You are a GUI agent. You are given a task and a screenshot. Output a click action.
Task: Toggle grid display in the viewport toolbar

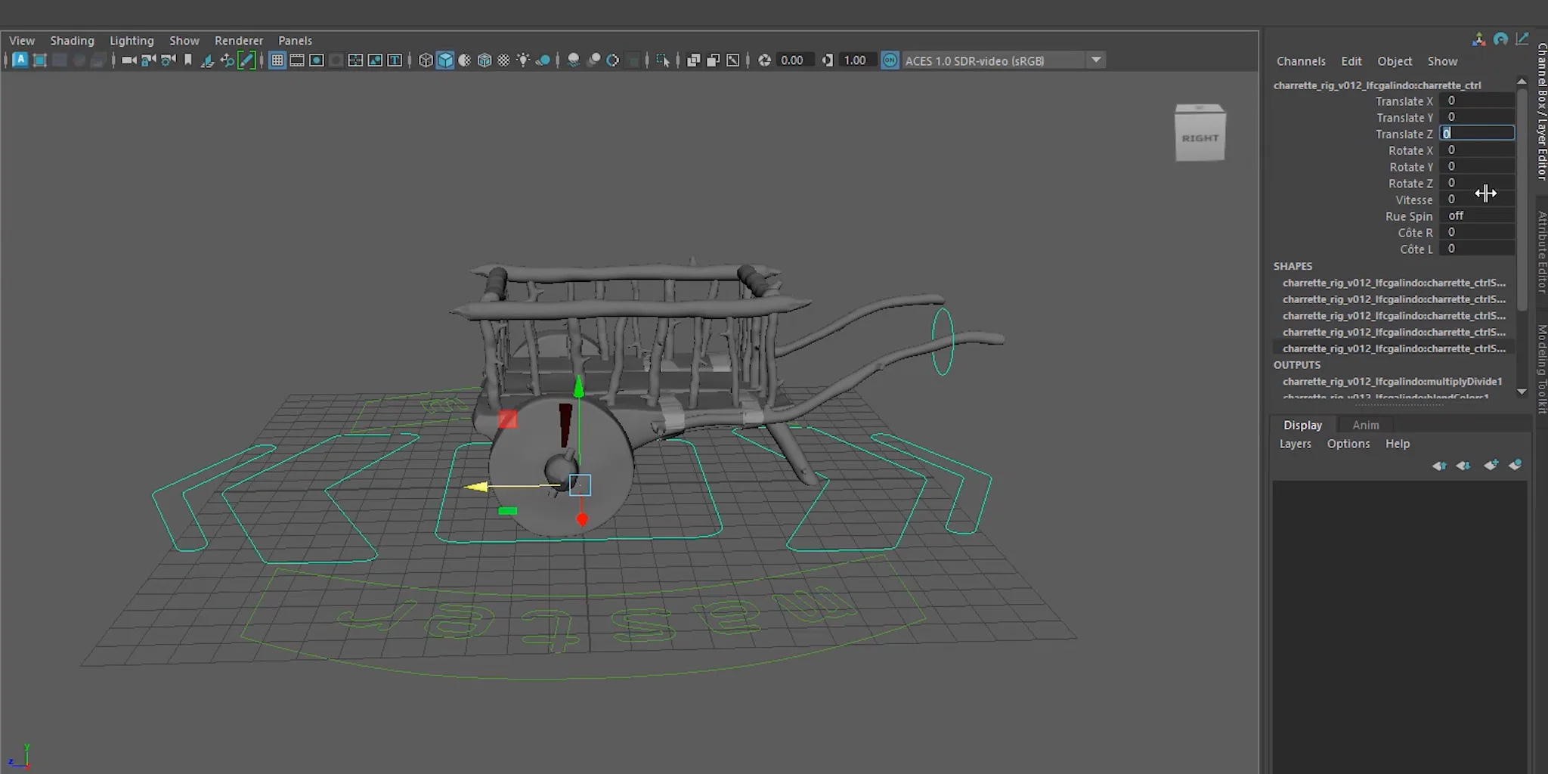[x=278, y=60]
